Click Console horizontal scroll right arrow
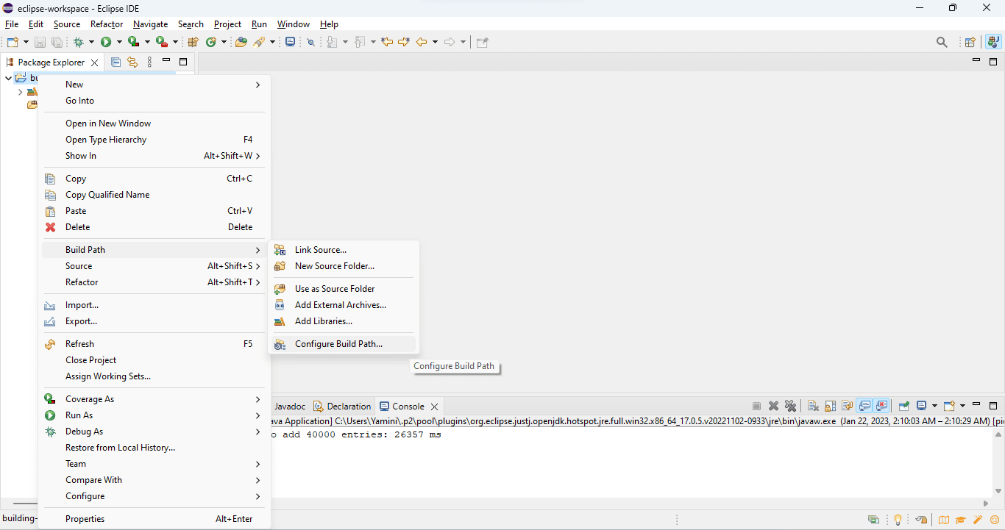 click(987, 504)
